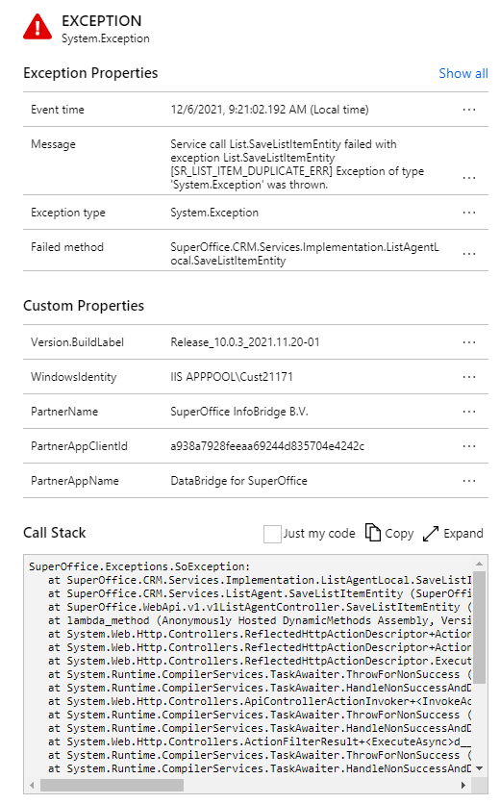
Task: Click horizontal scrollbar right arrow
Action: coord(463,785)
